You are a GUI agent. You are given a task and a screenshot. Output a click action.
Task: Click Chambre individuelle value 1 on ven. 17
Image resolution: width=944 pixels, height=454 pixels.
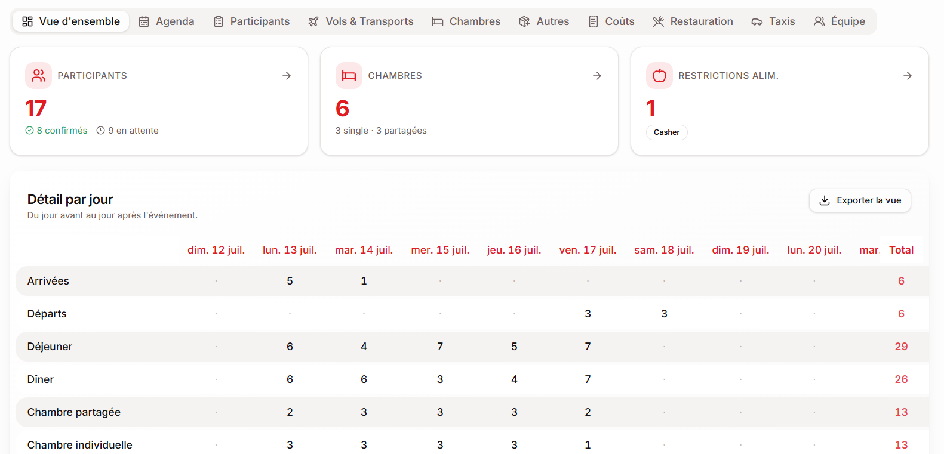588,445
